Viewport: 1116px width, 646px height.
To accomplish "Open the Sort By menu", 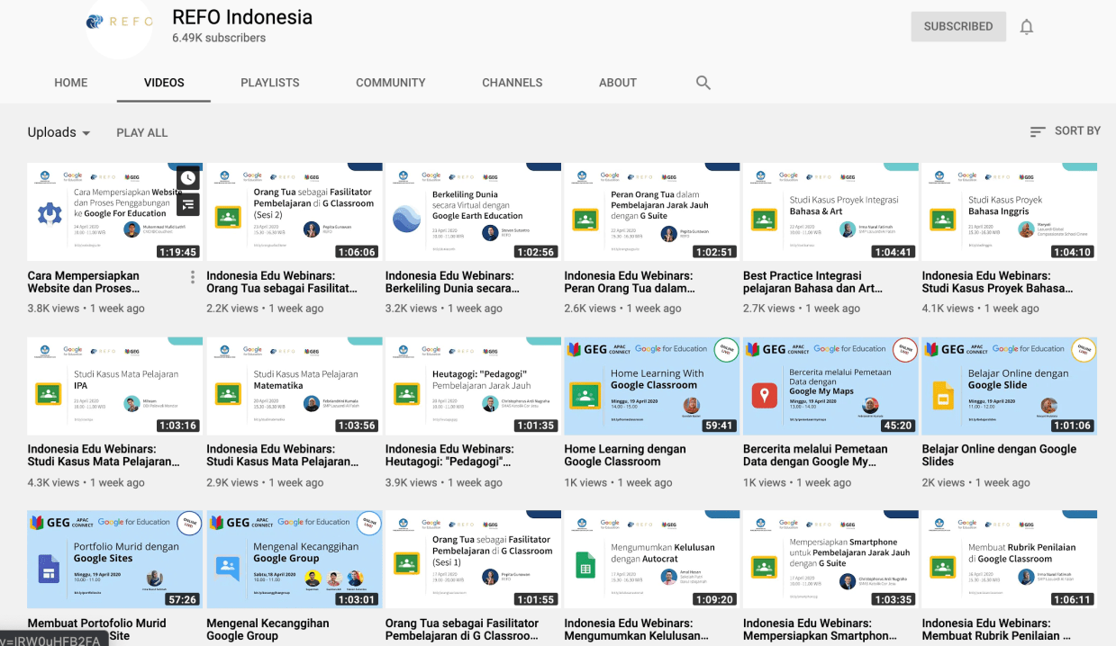I will tap(1066, 131).
